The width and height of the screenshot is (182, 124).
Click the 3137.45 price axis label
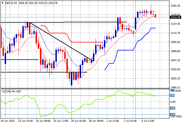(175, 24)
